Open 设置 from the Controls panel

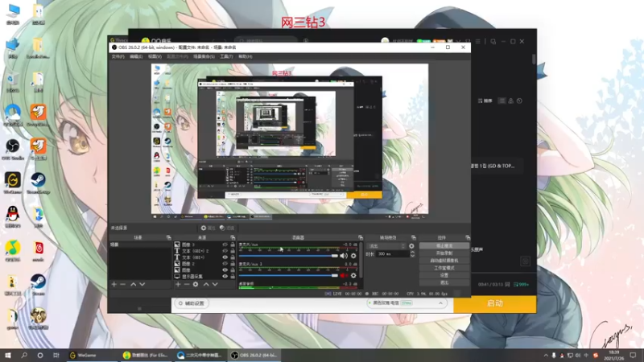pos(444,275)
